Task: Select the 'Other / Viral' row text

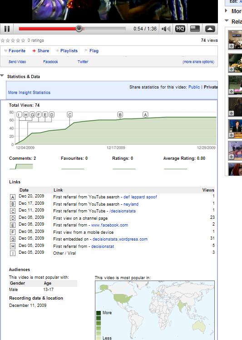Action: (x=64, y=253)
